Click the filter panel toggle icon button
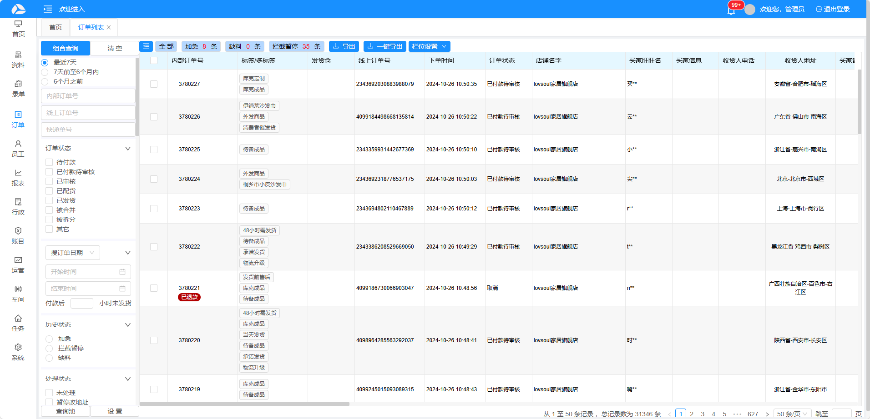 click(x=146, y=46)
